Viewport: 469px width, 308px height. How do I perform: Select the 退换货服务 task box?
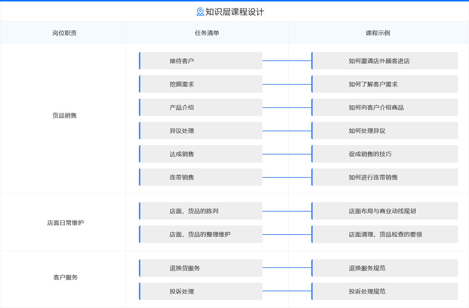tap(201, 268)
